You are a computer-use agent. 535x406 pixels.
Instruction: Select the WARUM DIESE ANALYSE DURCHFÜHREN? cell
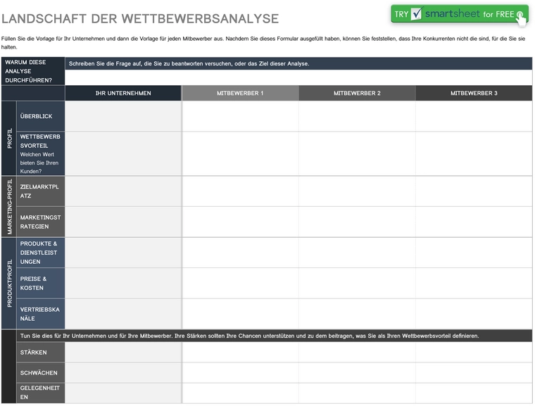pos(33,71)
